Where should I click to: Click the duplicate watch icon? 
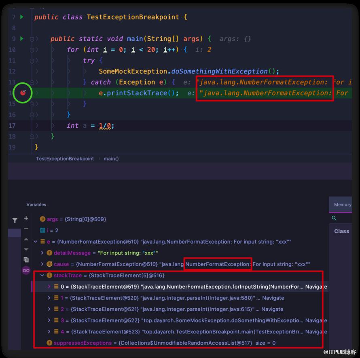tap(26, 260)
